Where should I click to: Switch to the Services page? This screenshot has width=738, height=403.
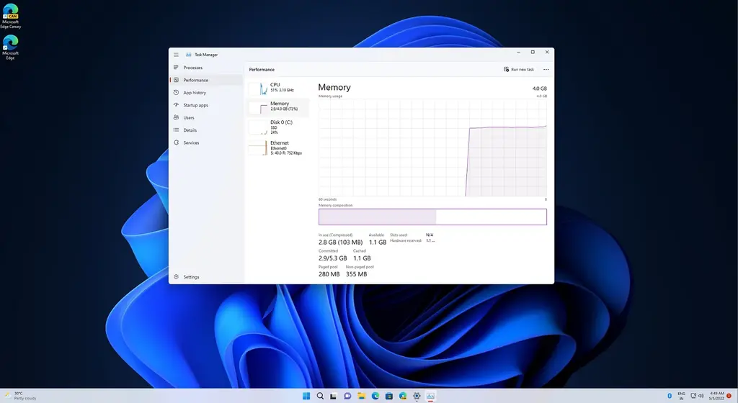(191, 142)
